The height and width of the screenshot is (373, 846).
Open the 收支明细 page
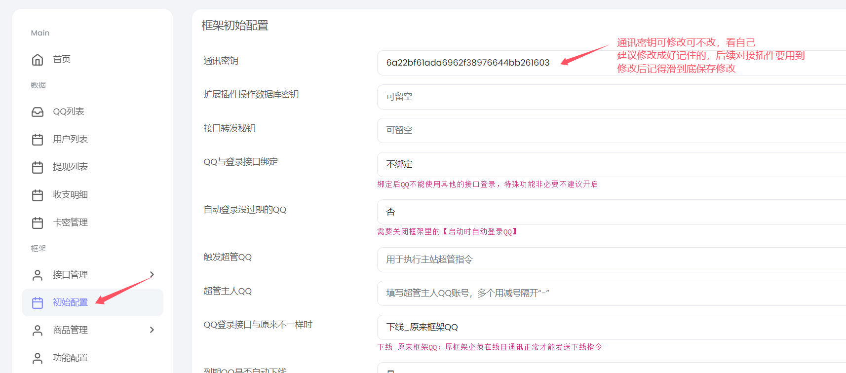point(70,195)
